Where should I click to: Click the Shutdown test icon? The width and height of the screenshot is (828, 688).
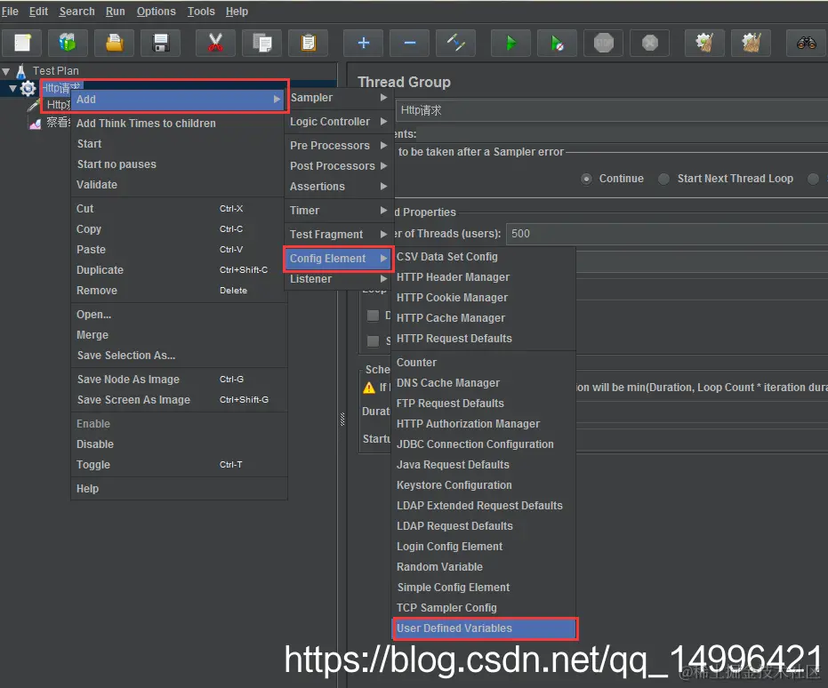coord(650,43)
